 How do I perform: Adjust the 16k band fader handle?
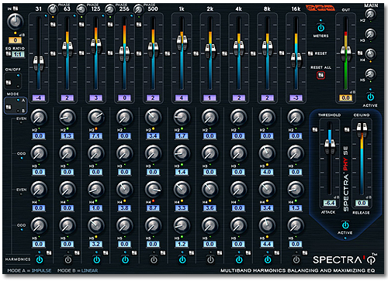(x=296, y=60)
